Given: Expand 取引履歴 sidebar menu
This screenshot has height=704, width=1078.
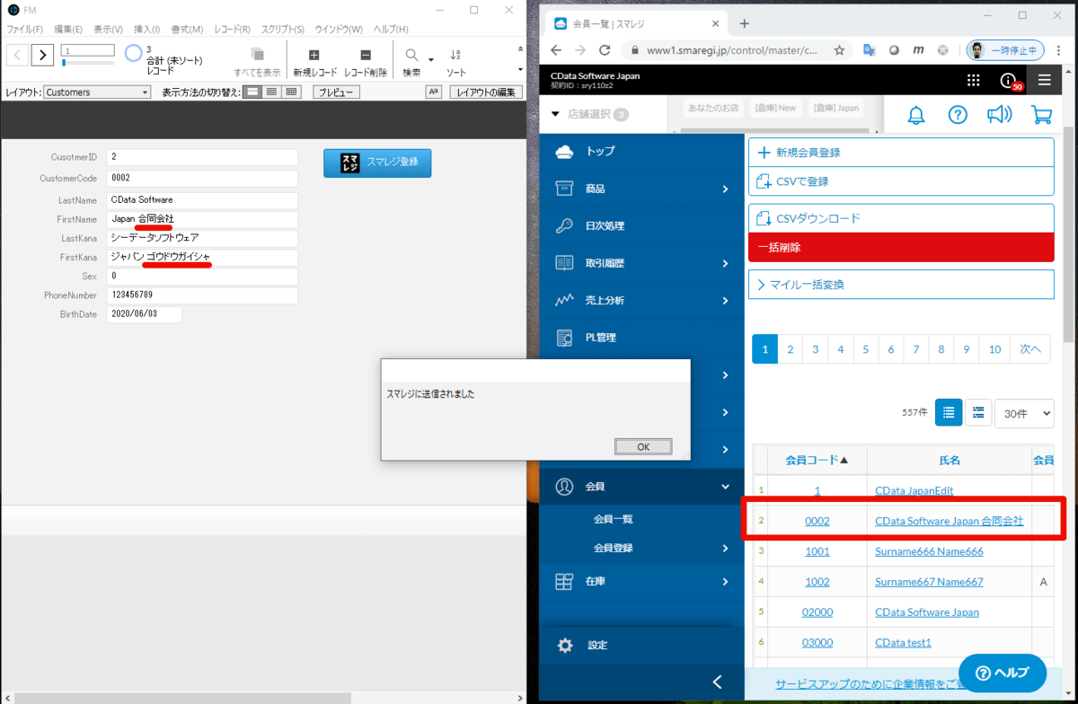Looking at the screenshot, I should pyautogui.click(x=642, y=263).
